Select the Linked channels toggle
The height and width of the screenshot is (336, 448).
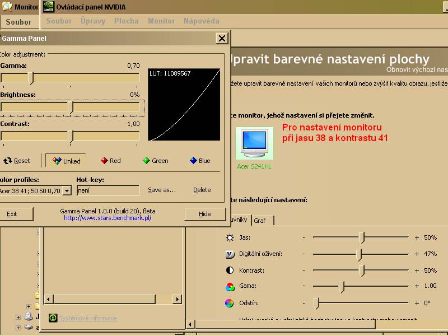(x=66, y=161)
